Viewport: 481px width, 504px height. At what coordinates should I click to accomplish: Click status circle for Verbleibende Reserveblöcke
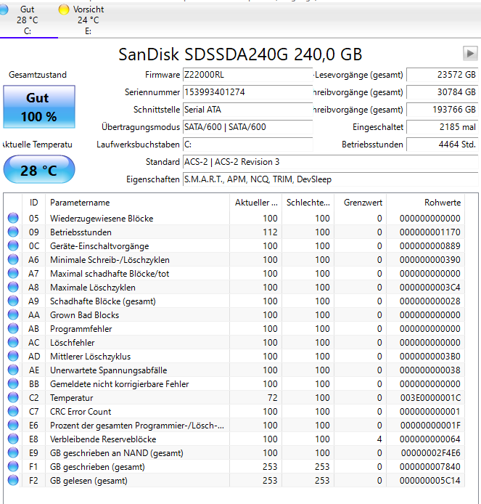[13, 439]
